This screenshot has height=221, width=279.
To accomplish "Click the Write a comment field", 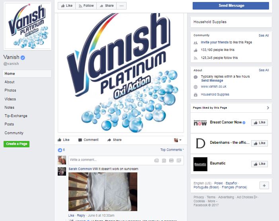I will [x=110, y=160].
